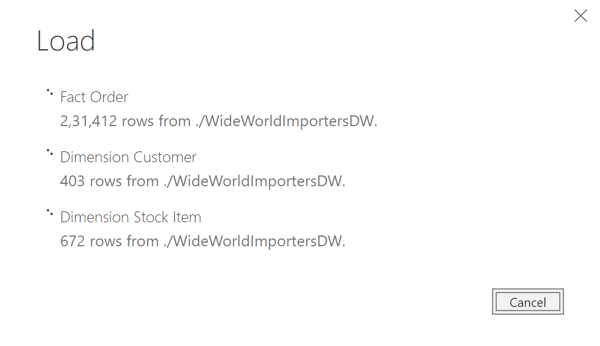The width and height of the screenshot is (600, 346).
Task: Click the WideWorldImportersDW path under Dimension Stock Item
Action: 254,241
